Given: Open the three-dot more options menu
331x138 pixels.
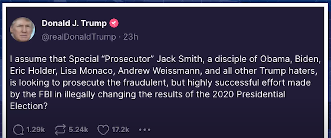Looking at the screenshot, I should click(145, 130).
